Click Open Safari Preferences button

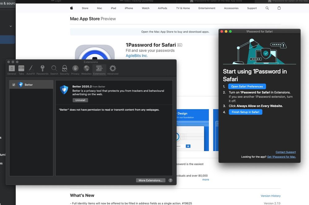point(247,87)
